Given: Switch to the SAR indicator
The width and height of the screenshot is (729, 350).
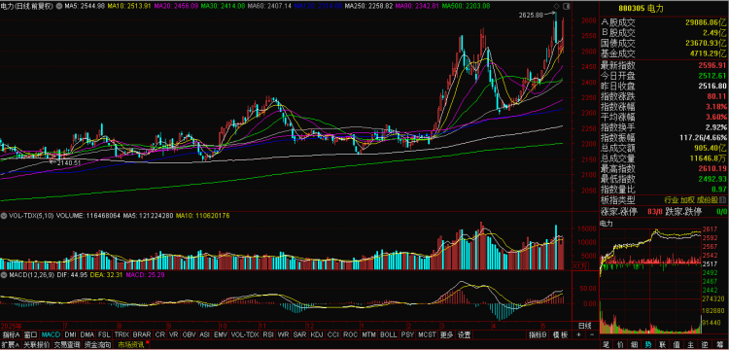Looking at the screenshot, I should tap(300, 334).
